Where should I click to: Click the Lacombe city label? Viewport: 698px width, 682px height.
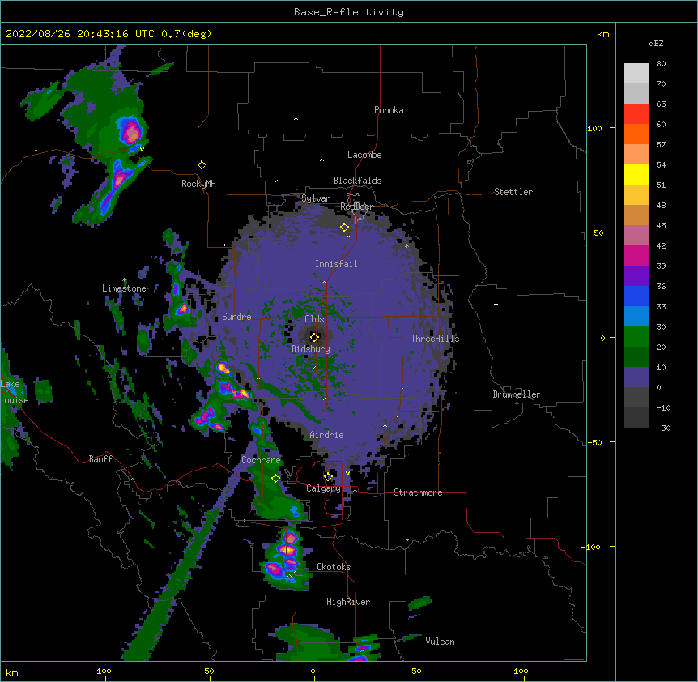point(364,155)
